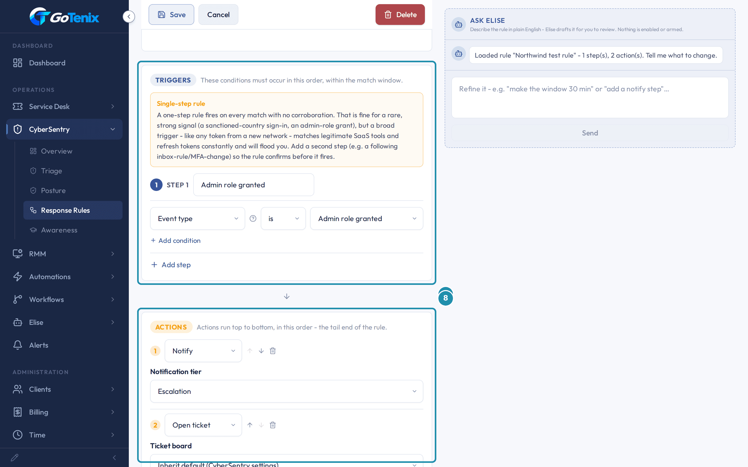Click the Ask Elise robot icon
This screenshot has width=748, height=467.
tap(459, 24)
